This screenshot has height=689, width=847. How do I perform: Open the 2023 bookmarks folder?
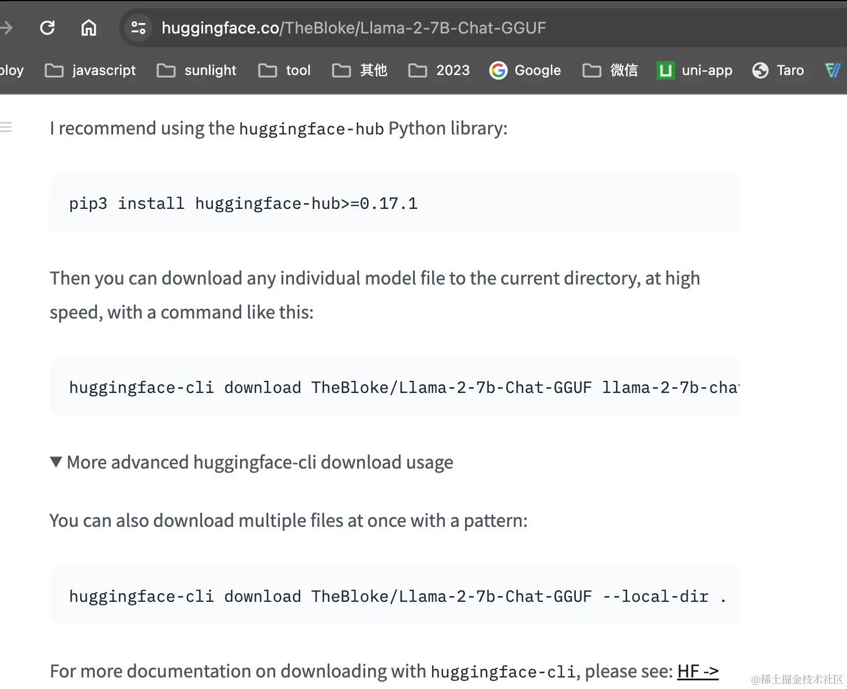(439, 70)
